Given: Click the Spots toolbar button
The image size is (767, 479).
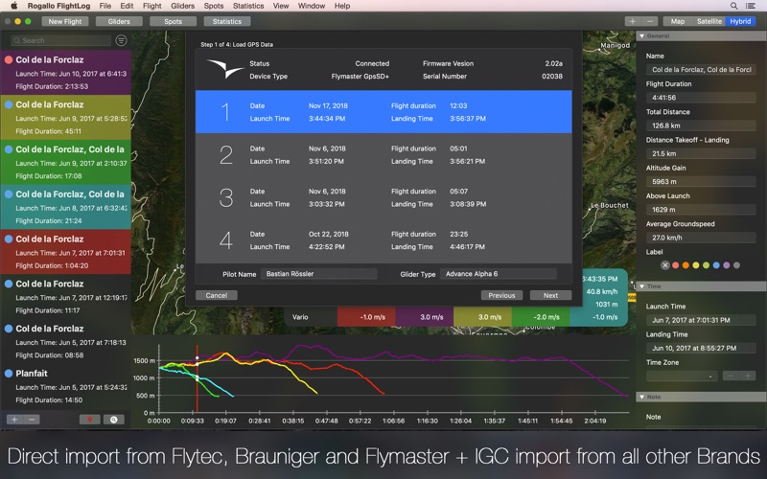Looking at the screenshot, I should [174, 21].
